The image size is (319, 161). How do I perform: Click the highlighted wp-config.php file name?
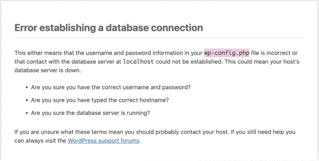coord(227,53)
